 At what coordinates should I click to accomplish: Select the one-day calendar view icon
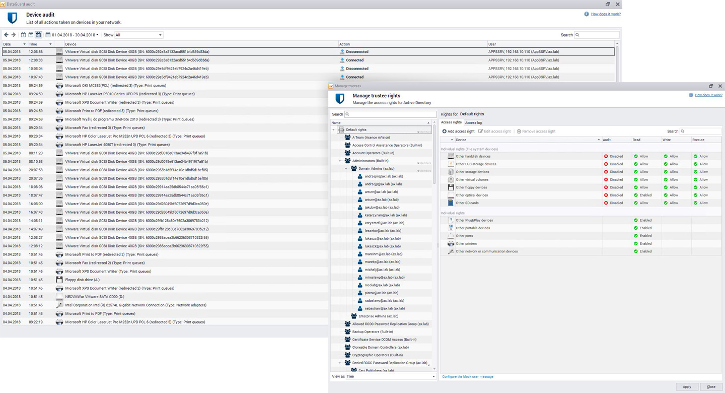pos(23,35)
